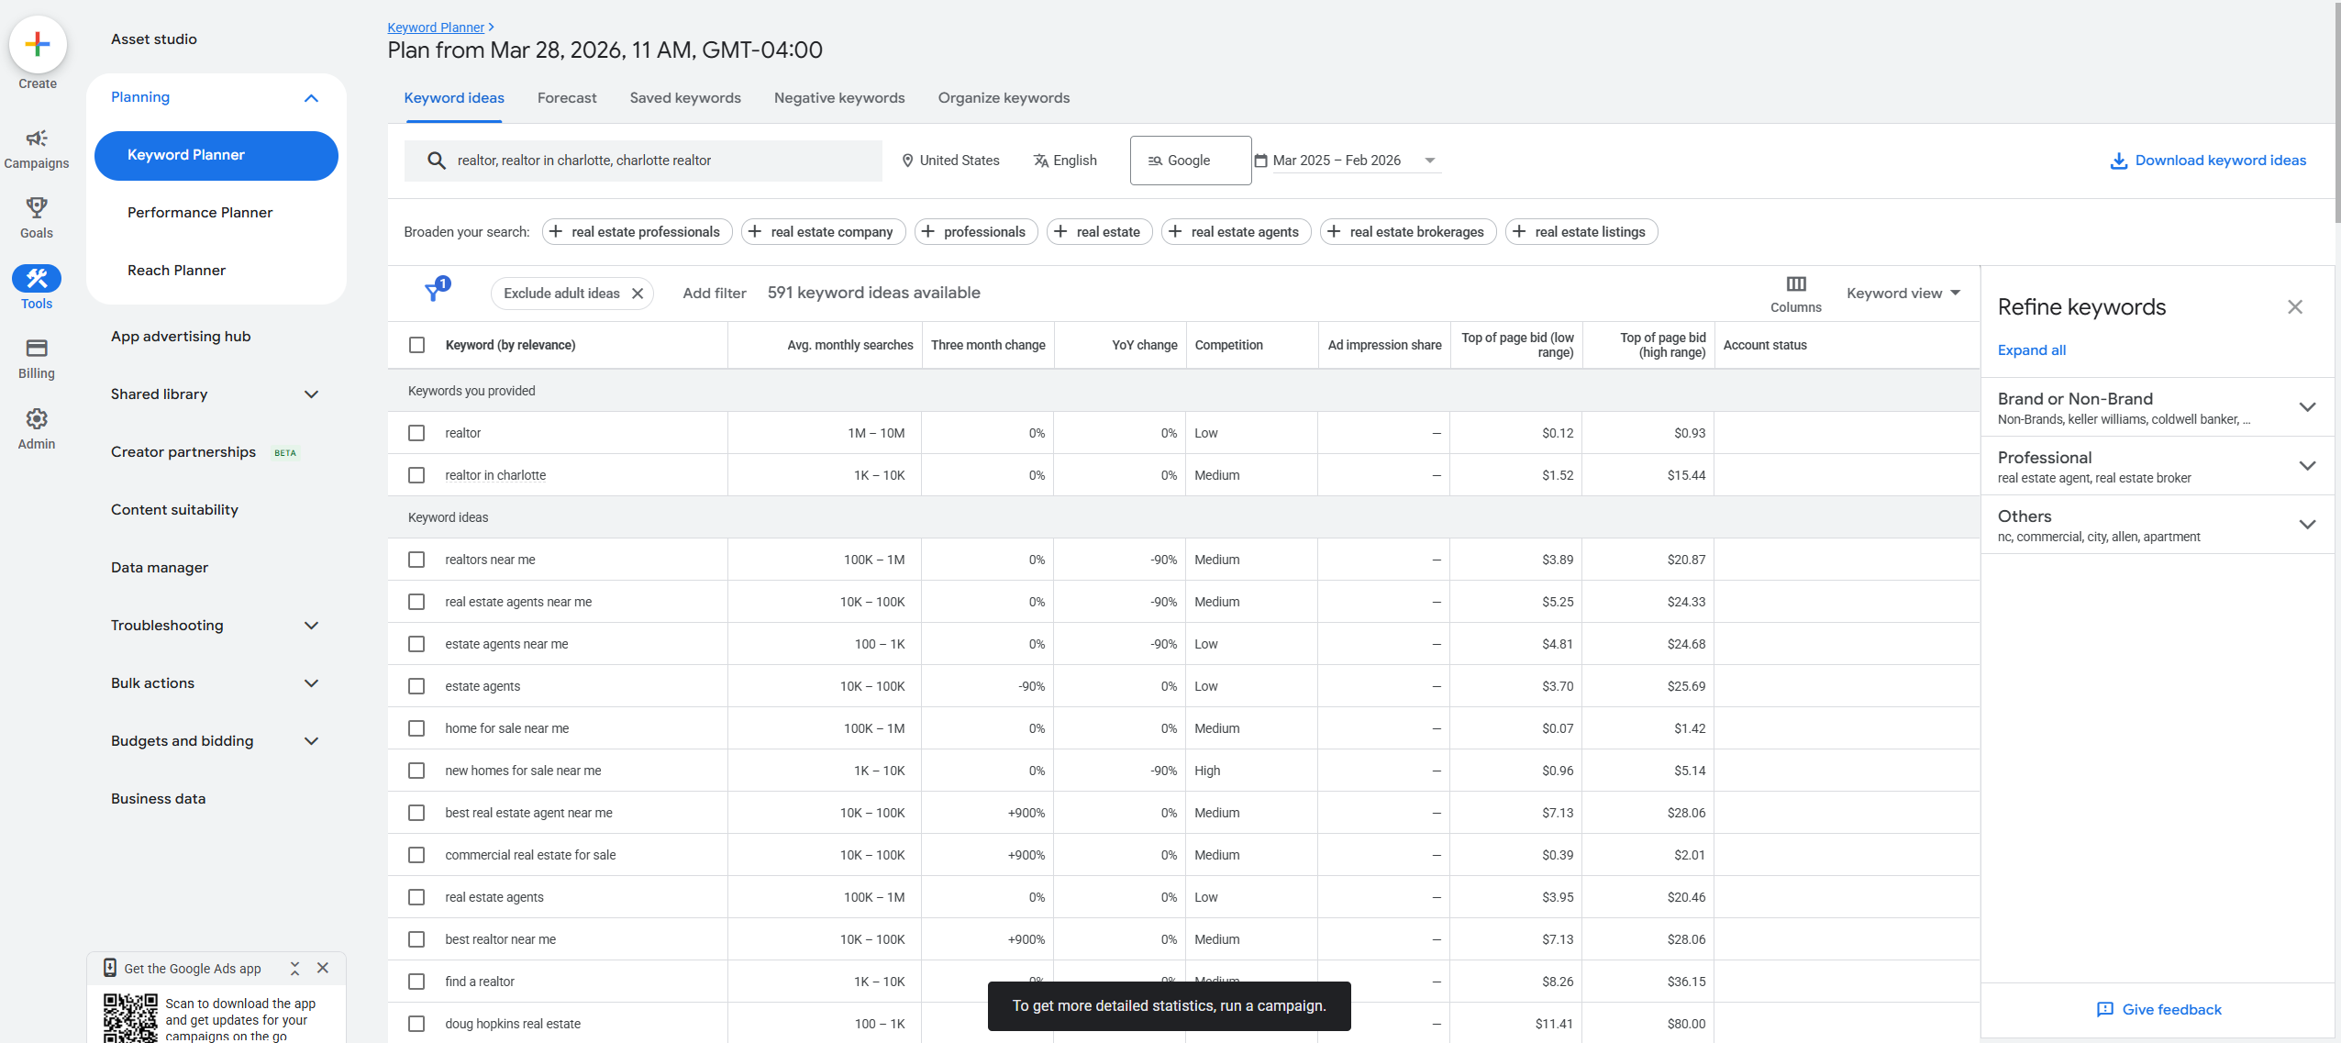
Task: Expand the Brand or Non-Brand refinement section
Action: pos(2307,406)
